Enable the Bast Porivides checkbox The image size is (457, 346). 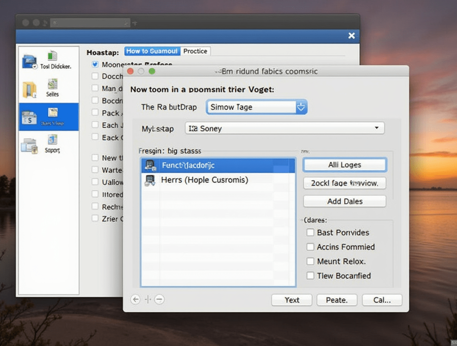coord(310,232)
